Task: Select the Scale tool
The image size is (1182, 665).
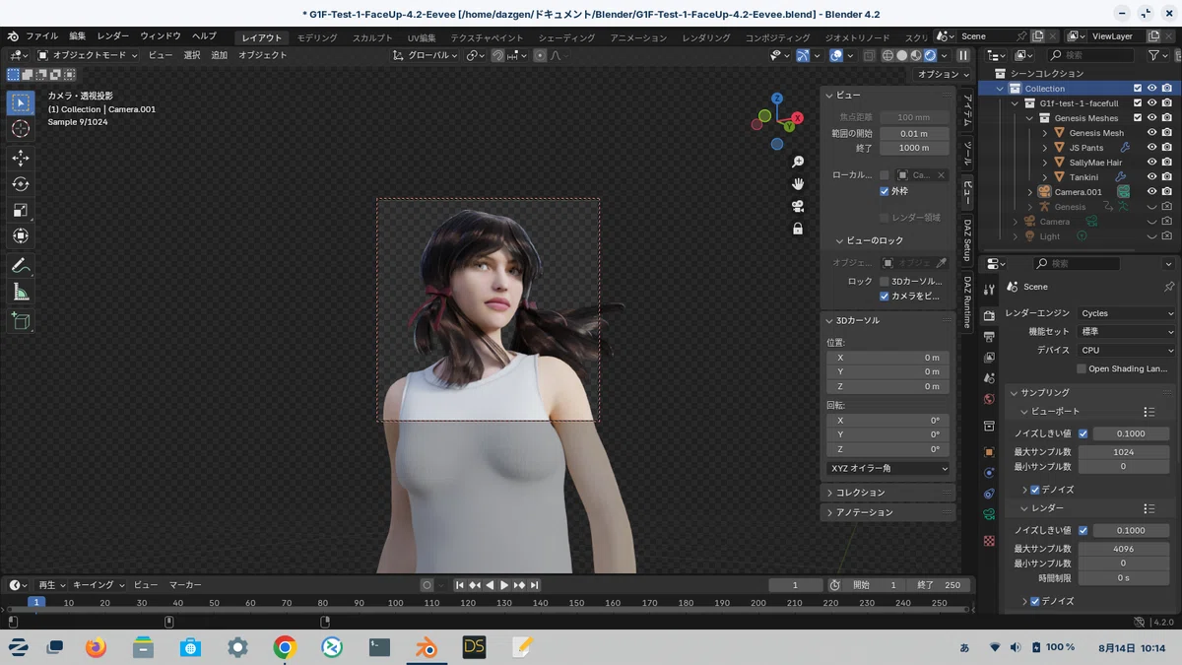Action: pyautogui.click(x=21, y=210)
